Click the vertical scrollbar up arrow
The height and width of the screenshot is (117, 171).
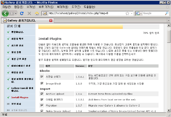point(169,25)
